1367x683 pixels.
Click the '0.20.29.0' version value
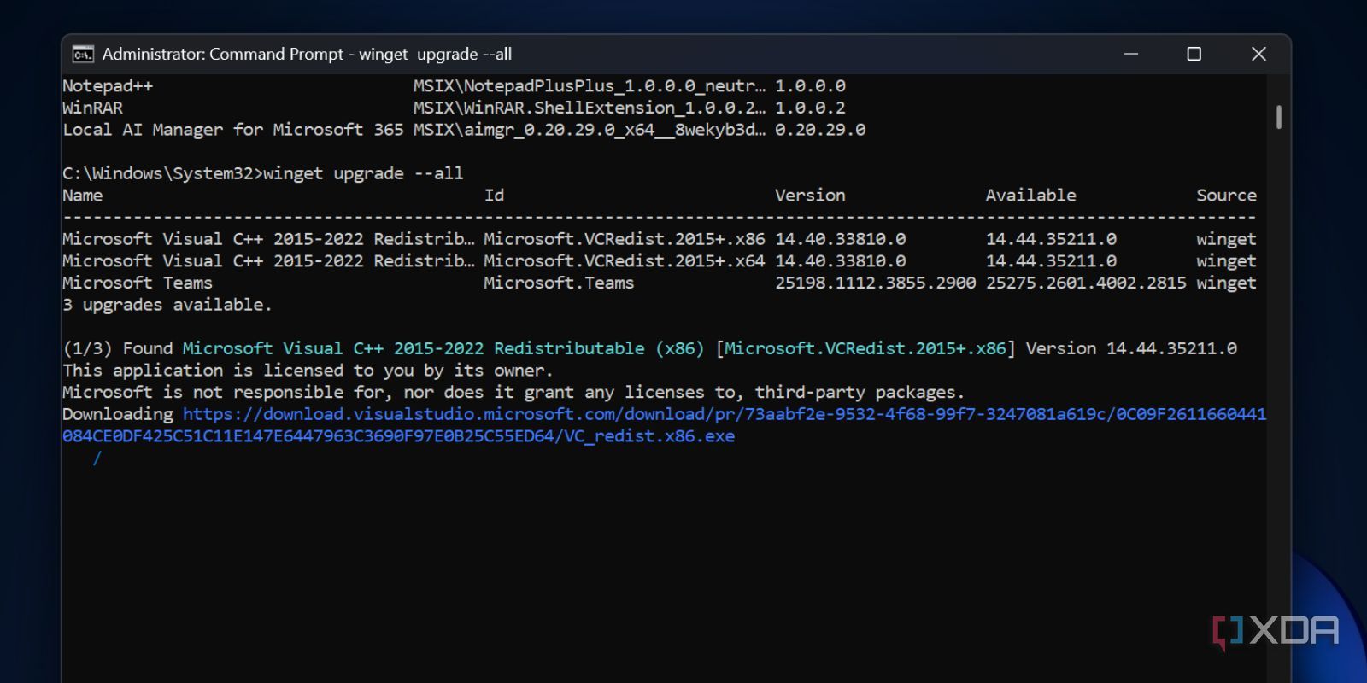click(820, 130)
